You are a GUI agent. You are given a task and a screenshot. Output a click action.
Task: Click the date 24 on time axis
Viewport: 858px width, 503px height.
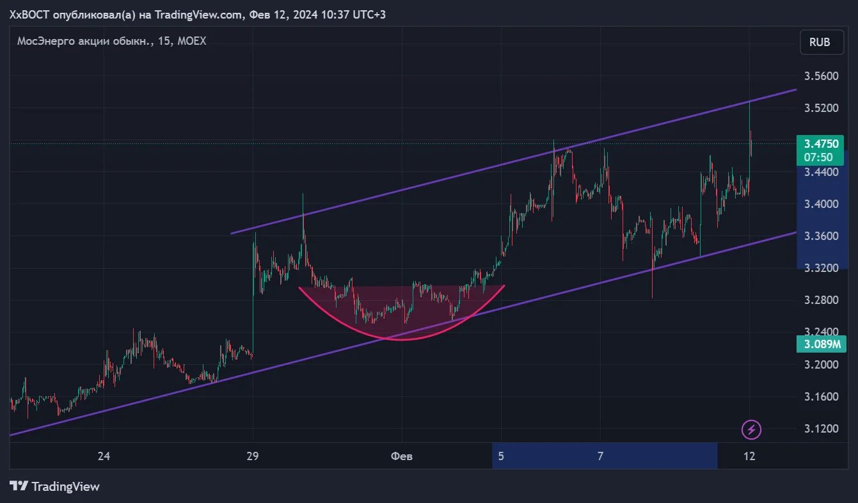104,456
